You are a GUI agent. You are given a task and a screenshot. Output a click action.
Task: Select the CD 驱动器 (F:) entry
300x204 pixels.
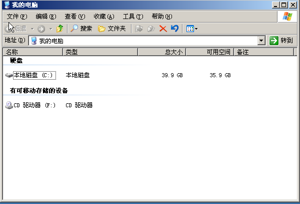(x=34, y=105)
